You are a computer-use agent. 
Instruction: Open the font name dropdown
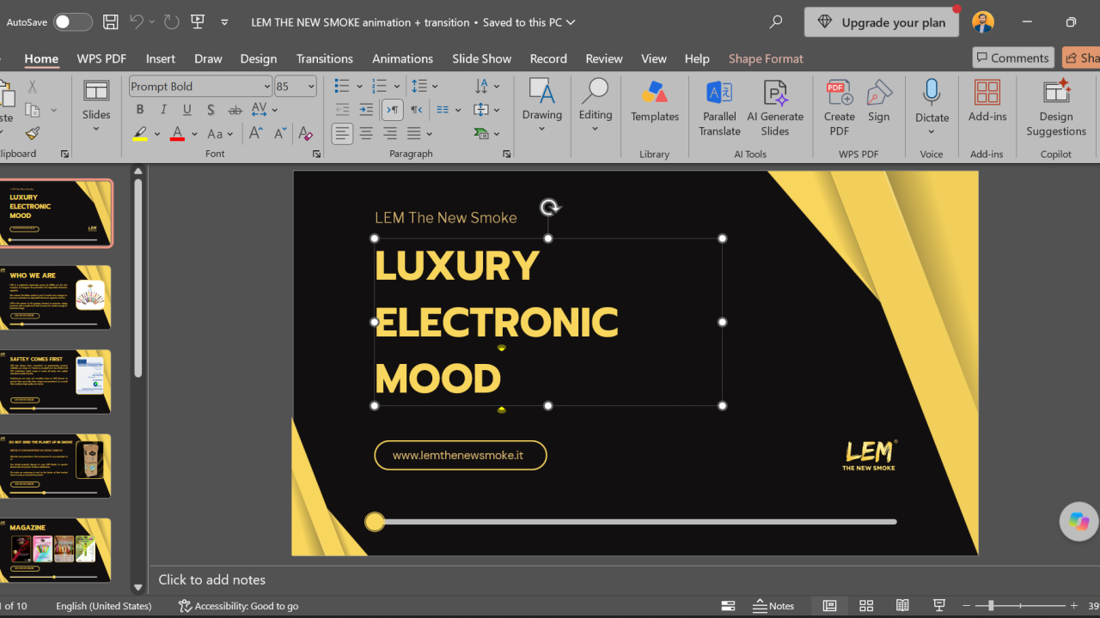267,87
